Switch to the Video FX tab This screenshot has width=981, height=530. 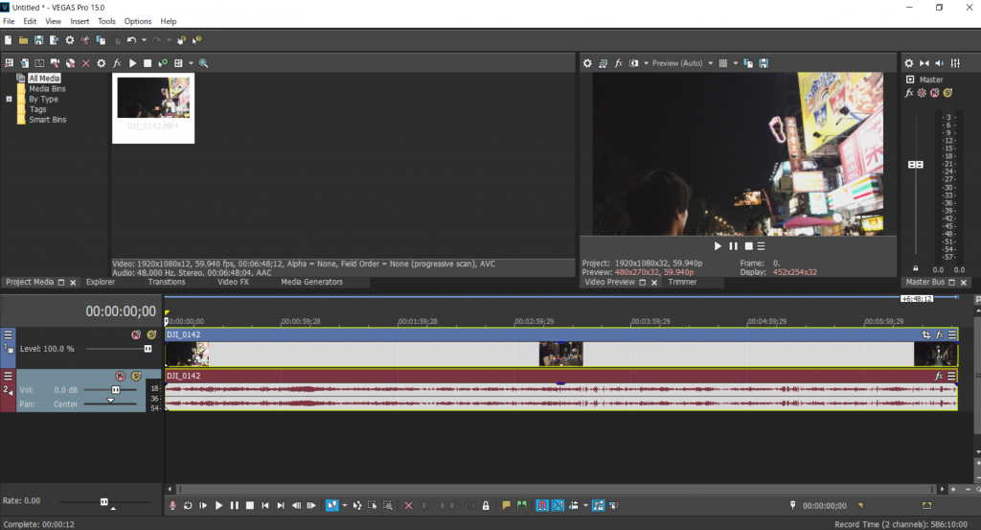tap(233, 282)
